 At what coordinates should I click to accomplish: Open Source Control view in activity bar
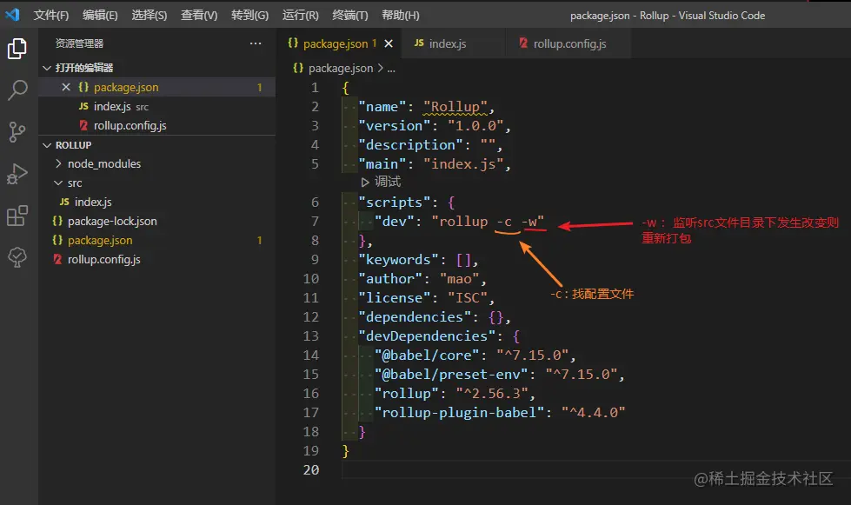(17, 132)
